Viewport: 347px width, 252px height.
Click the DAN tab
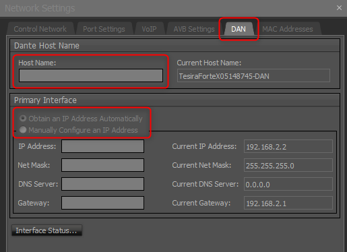[x=239, y=29]
